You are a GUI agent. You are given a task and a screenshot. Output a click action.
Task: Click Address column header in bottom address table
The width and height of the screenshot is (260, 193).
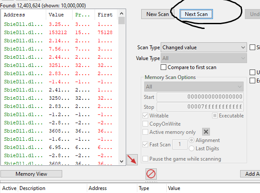click(x=112, y=188)
